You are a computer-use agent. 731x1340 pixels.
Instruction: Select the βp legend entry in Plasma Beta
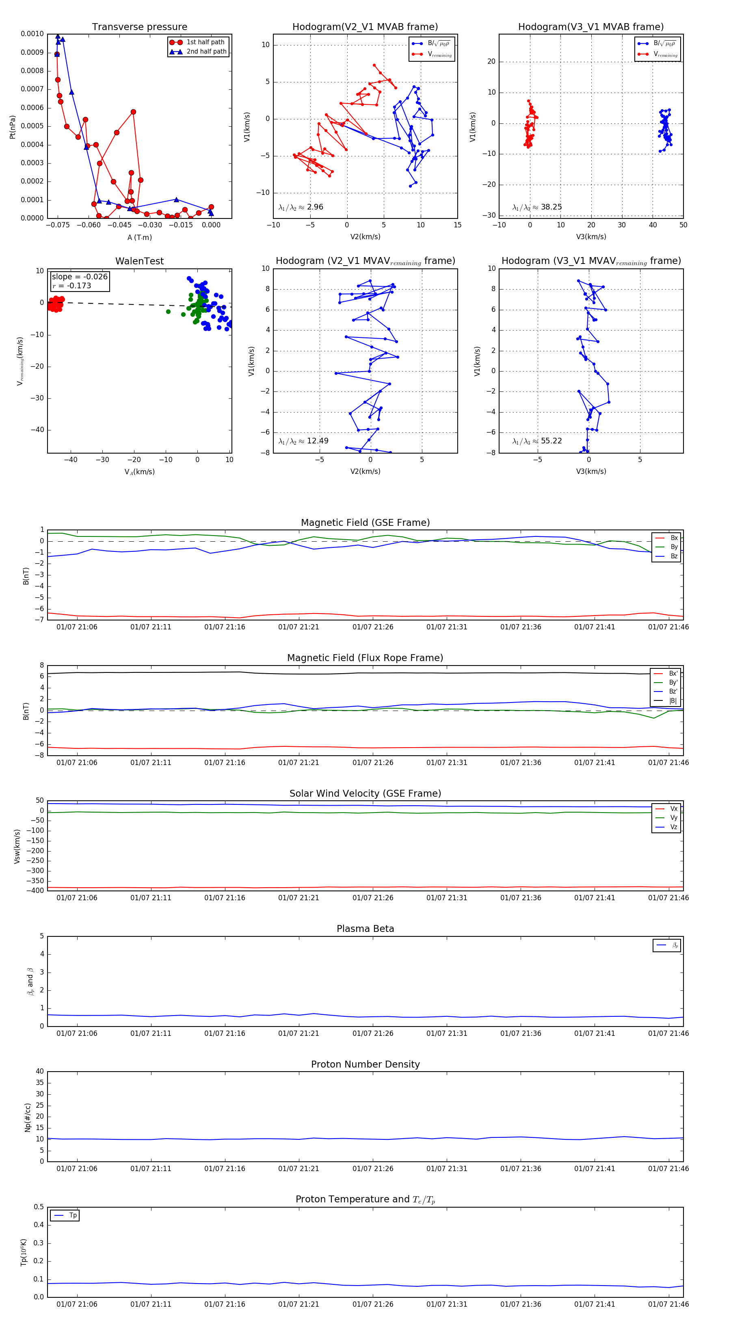(x=668, y=945)
